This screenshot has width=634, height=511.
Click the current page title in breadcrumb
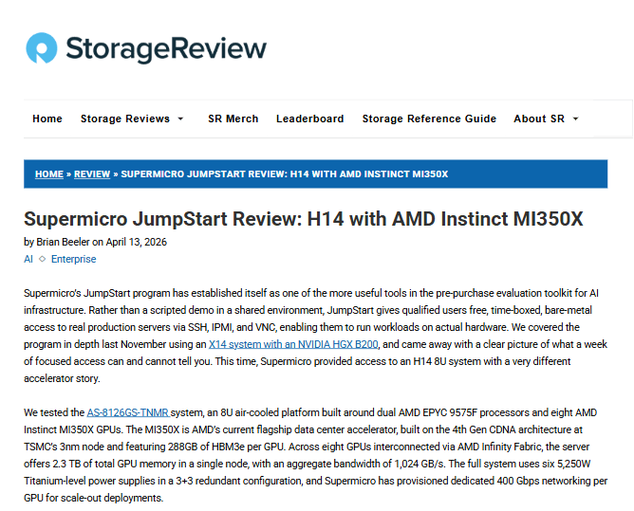click(285, 174)
